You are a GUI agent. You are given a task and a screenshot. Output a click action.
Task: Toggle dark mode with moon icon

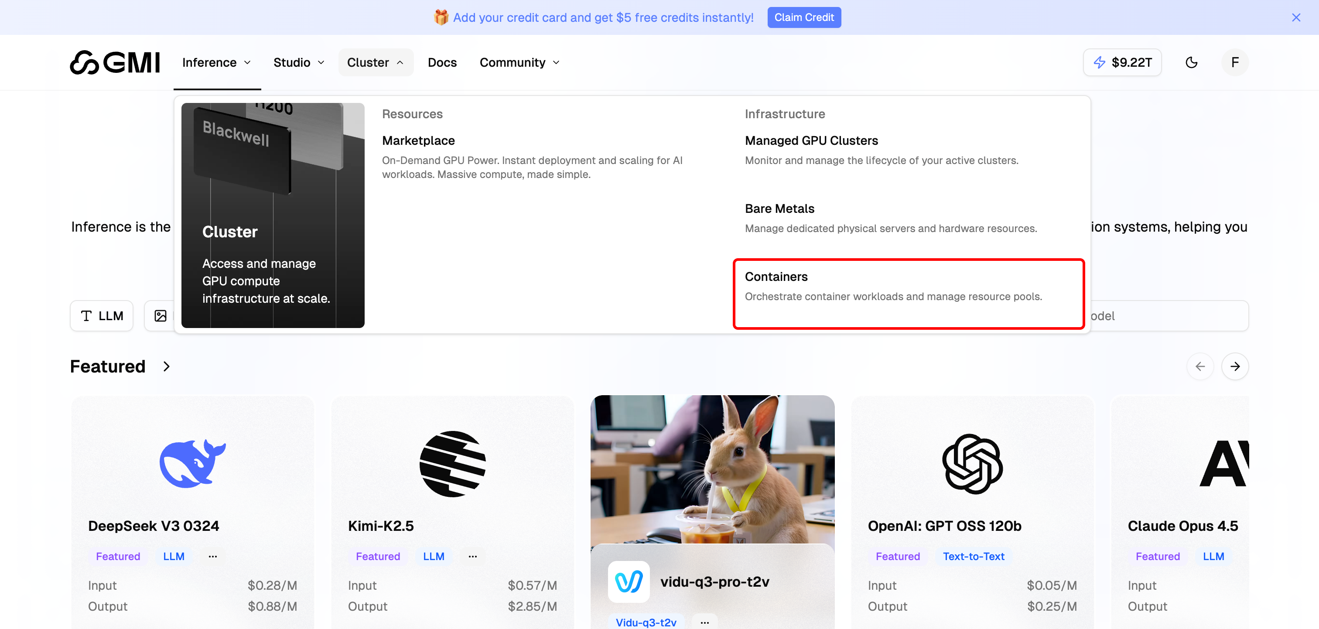click(x=1192, y=62)
